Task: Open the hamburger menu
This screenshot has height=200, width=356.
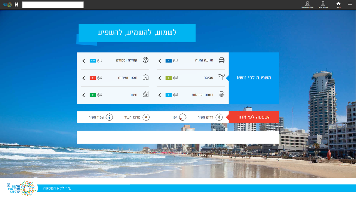Action: [350, 5]
